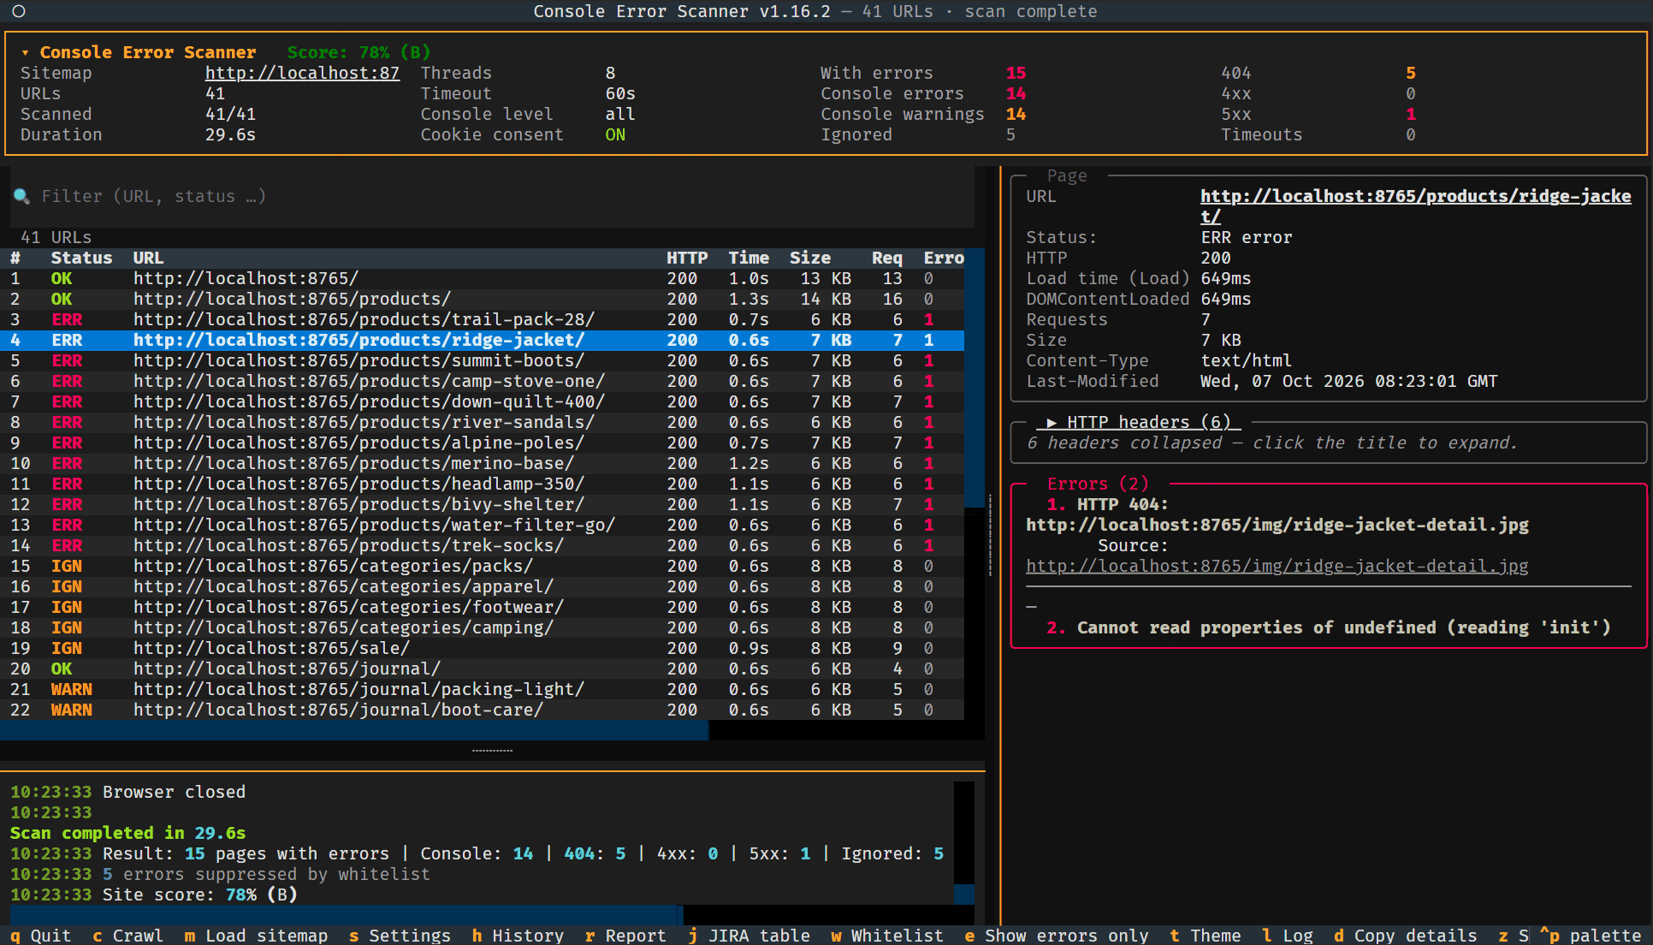Screen dimensions: 1653x945
Task: Select the summit-boots product row
Action: click(x=483, y=360)
